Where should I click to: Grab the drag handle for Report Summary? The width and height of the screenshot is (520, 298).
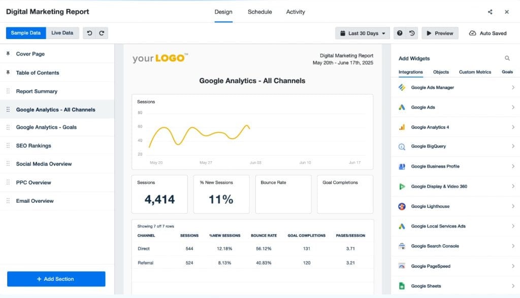click(x=8, y=91)
